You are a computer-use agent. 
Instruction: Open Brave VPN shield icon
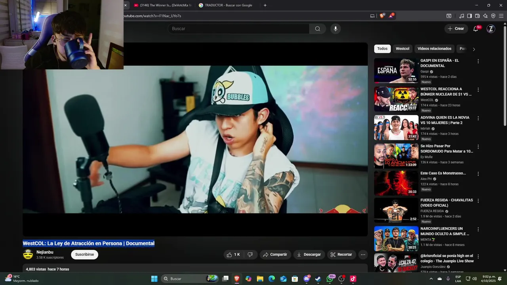point(493,16)
